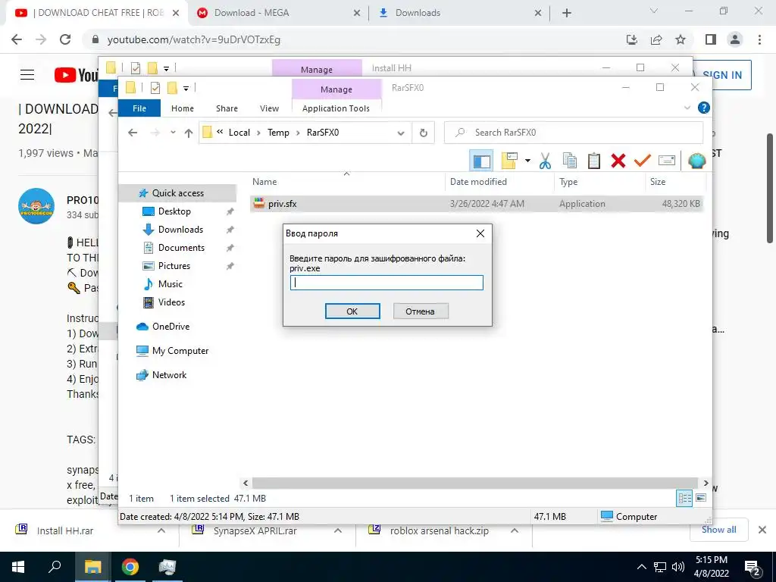Open the dropdown arrow next to the new folder icon

point(527,161)
